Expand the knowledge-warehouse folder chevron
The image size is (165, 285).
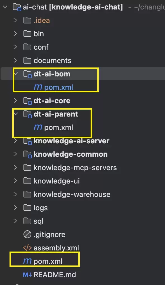tap(16, 194)
